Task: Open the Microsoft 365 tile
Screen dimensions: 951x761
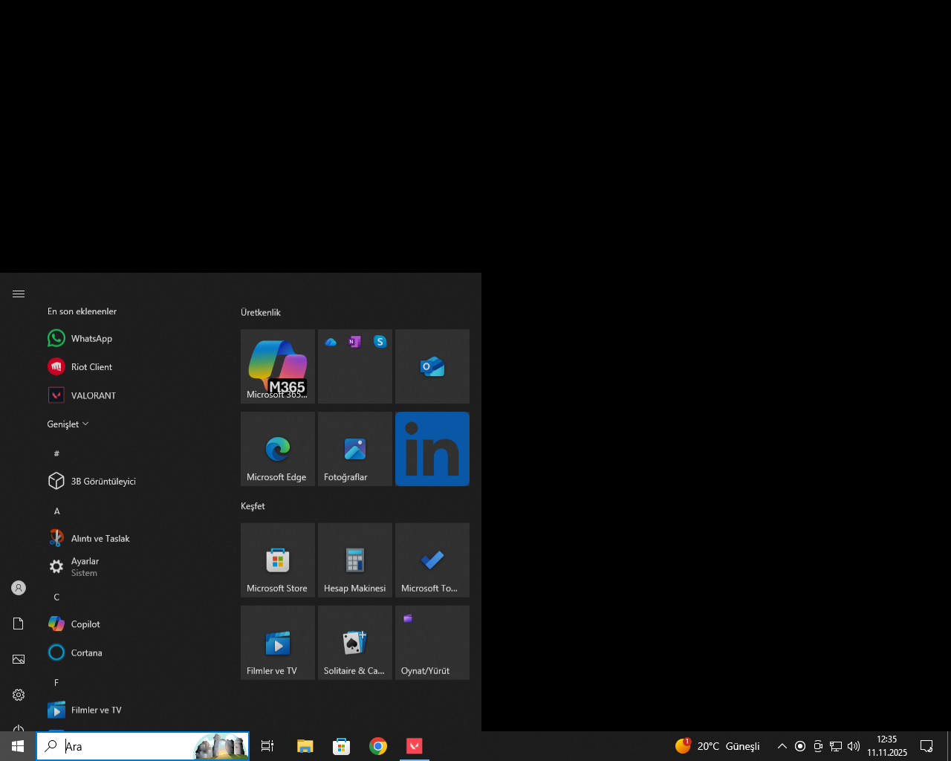Action: [x=278, y=366]
